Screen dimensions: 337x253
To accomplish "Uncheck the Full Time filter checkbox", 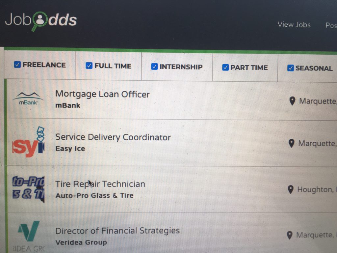I will tap(89, 66).
